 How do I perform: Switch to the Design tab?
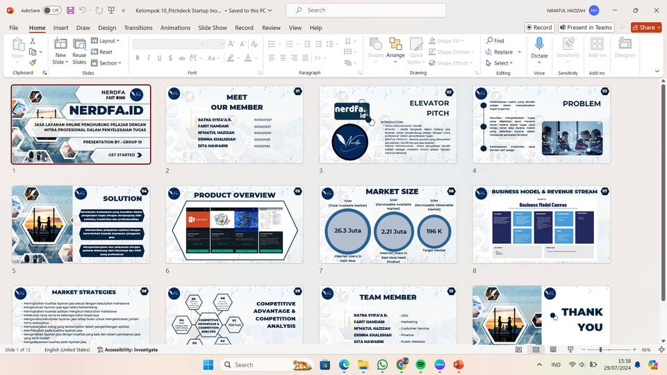[x=107, y=28]
